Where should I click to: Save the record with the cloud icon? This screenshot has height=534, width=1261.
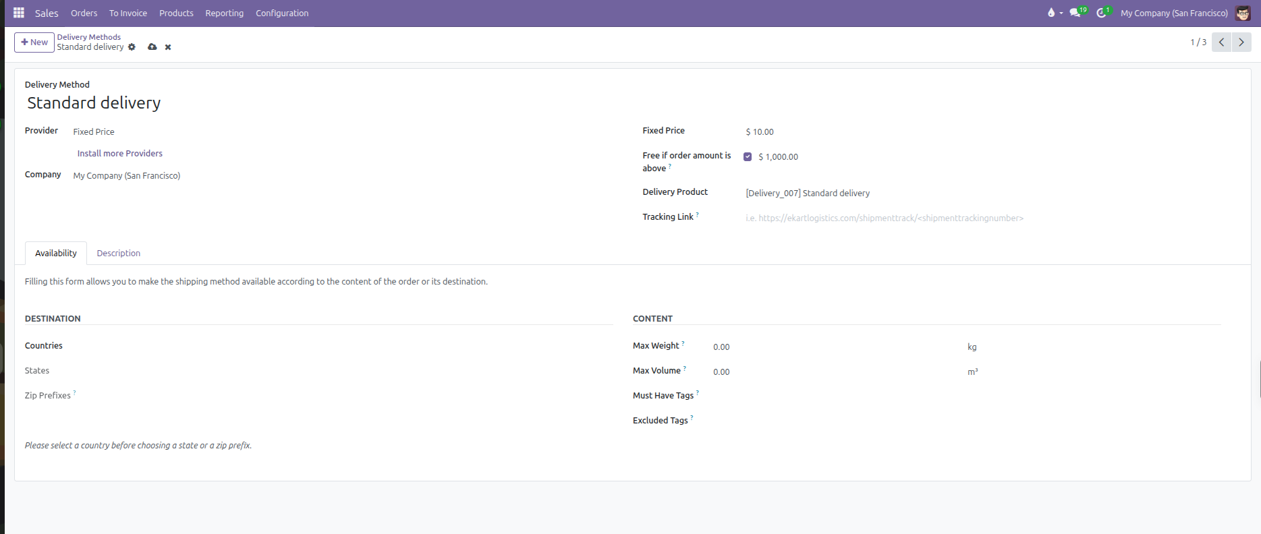[x=152, y=47]
